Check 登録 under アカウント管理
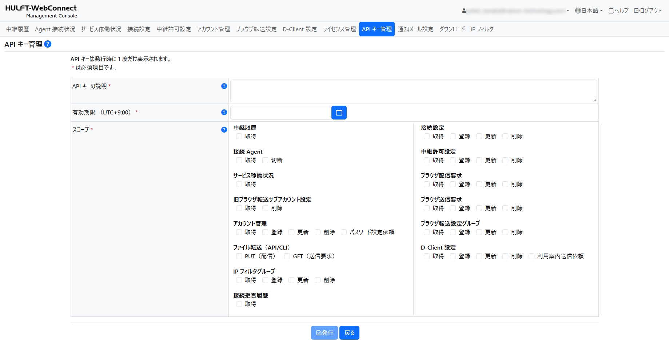The height and width of the screenshot is (348, 669). 265,232
